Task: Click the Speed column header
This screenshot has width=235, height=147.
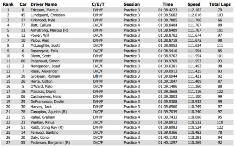Action: [194, 4]
